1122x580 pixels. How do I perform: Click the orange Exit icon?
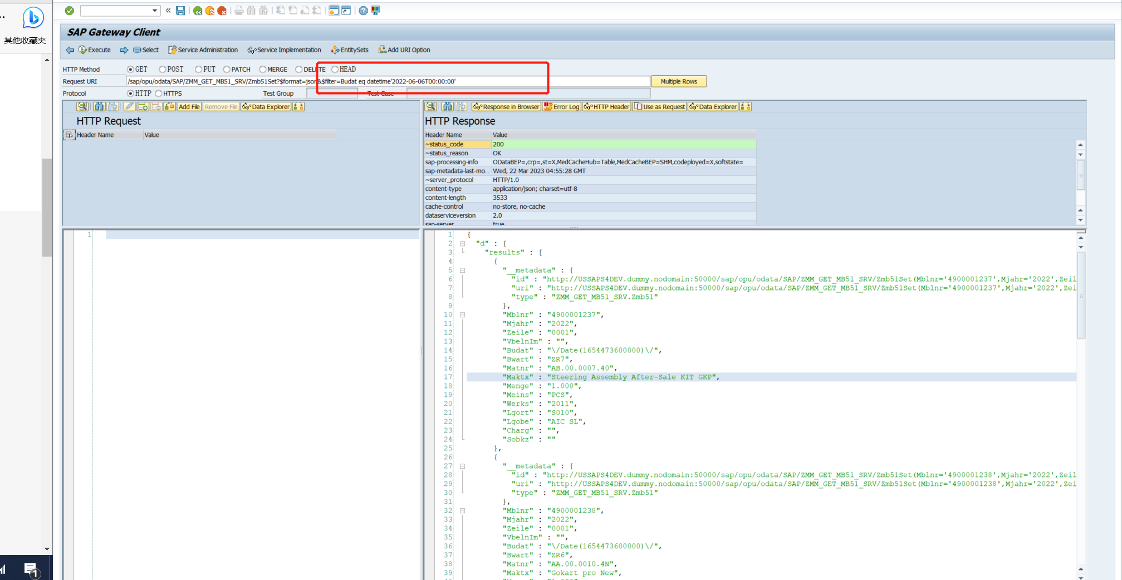[210, 11]
